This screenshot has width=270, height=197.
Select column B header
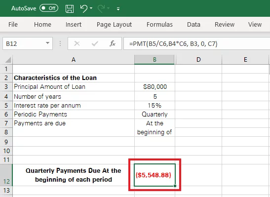click(x=154, y=60)
